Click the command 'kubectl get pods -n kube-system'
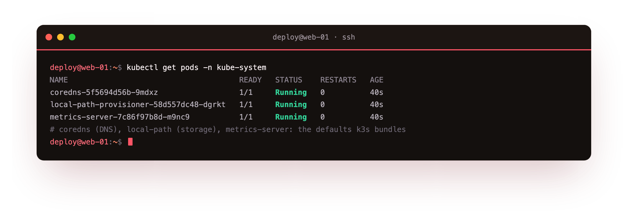Image resolution: width=635 pixels, height=223 pixels. pos(196,68)
